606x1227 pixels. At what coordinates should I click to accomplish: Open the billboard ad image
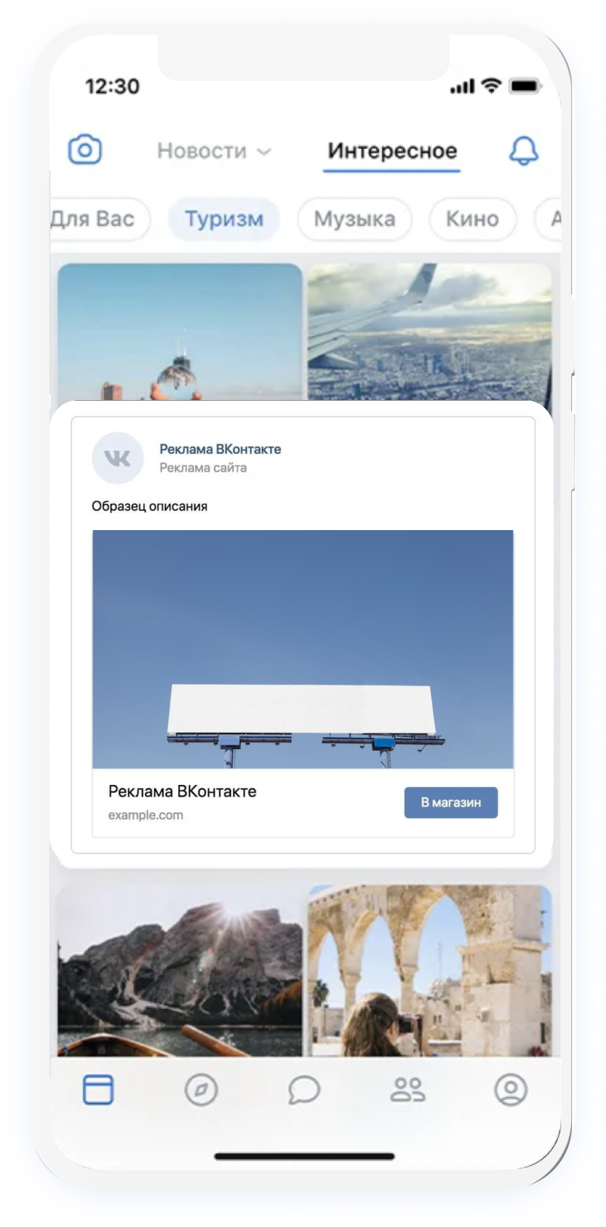(x=303, y=649)
